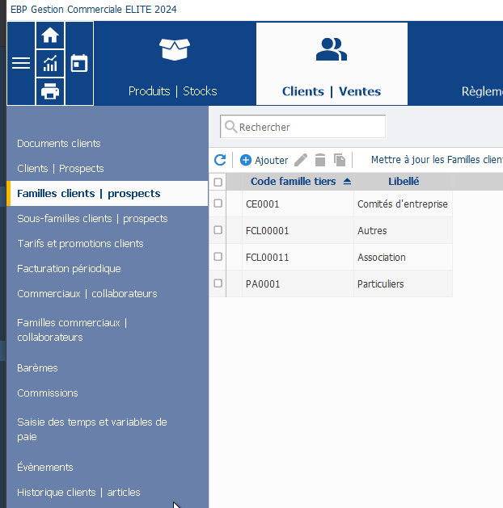
Task: Go to the Home dashboard icon
Action: click(50, 35)
